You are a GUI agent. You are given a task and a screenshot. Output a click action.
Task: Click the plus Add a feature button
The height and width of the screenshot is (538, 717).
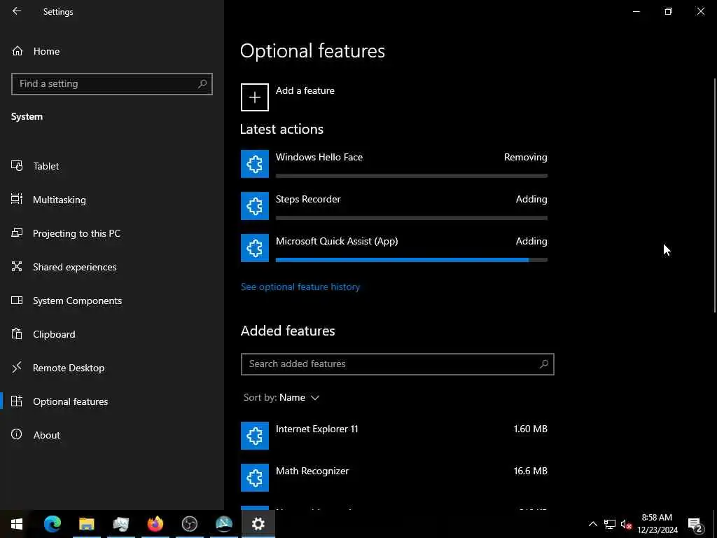coord(255,97)
